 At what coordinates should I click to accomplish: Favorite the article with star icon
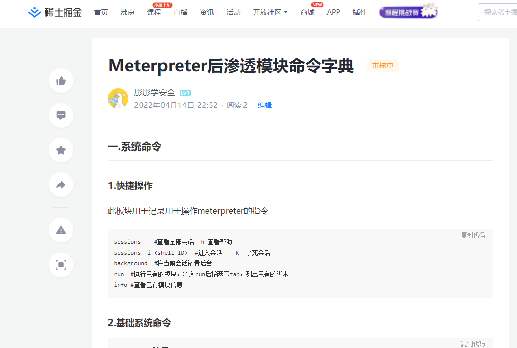61,150
